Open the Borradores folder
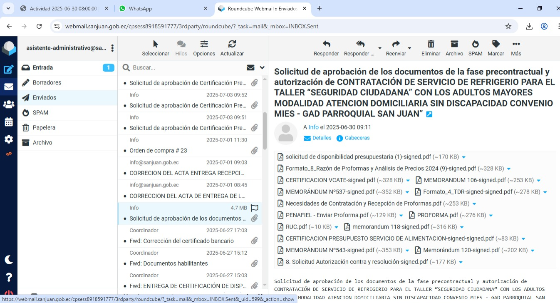 (x=47, y=82)
